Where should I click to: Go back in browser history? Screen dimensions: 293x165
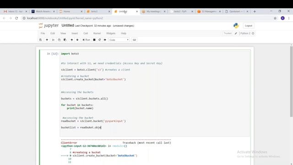pos(4,18)
